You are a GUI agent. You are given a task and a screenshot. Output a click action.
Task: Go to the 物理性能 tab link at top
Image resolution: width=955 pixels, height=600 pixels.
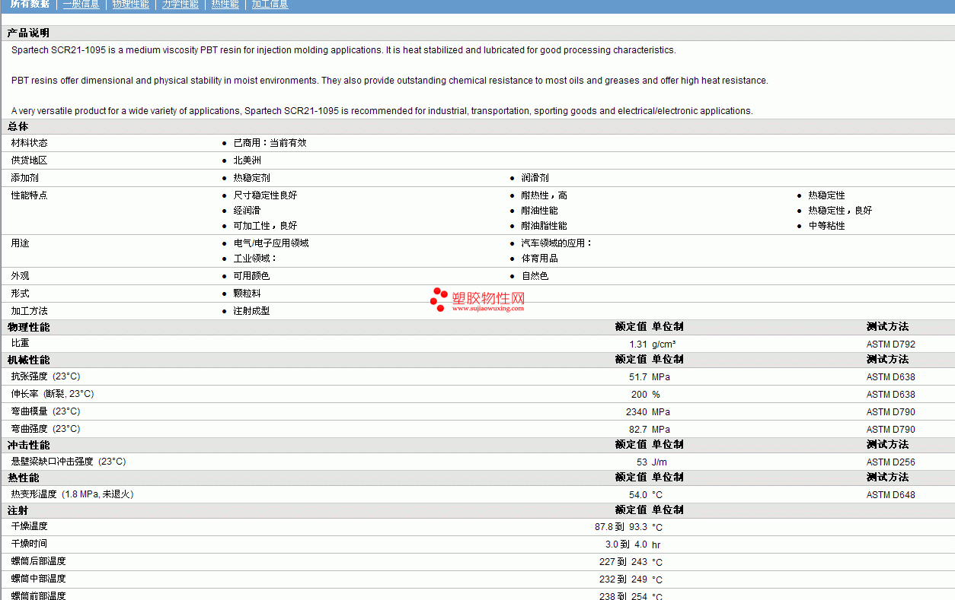(130, 4)
